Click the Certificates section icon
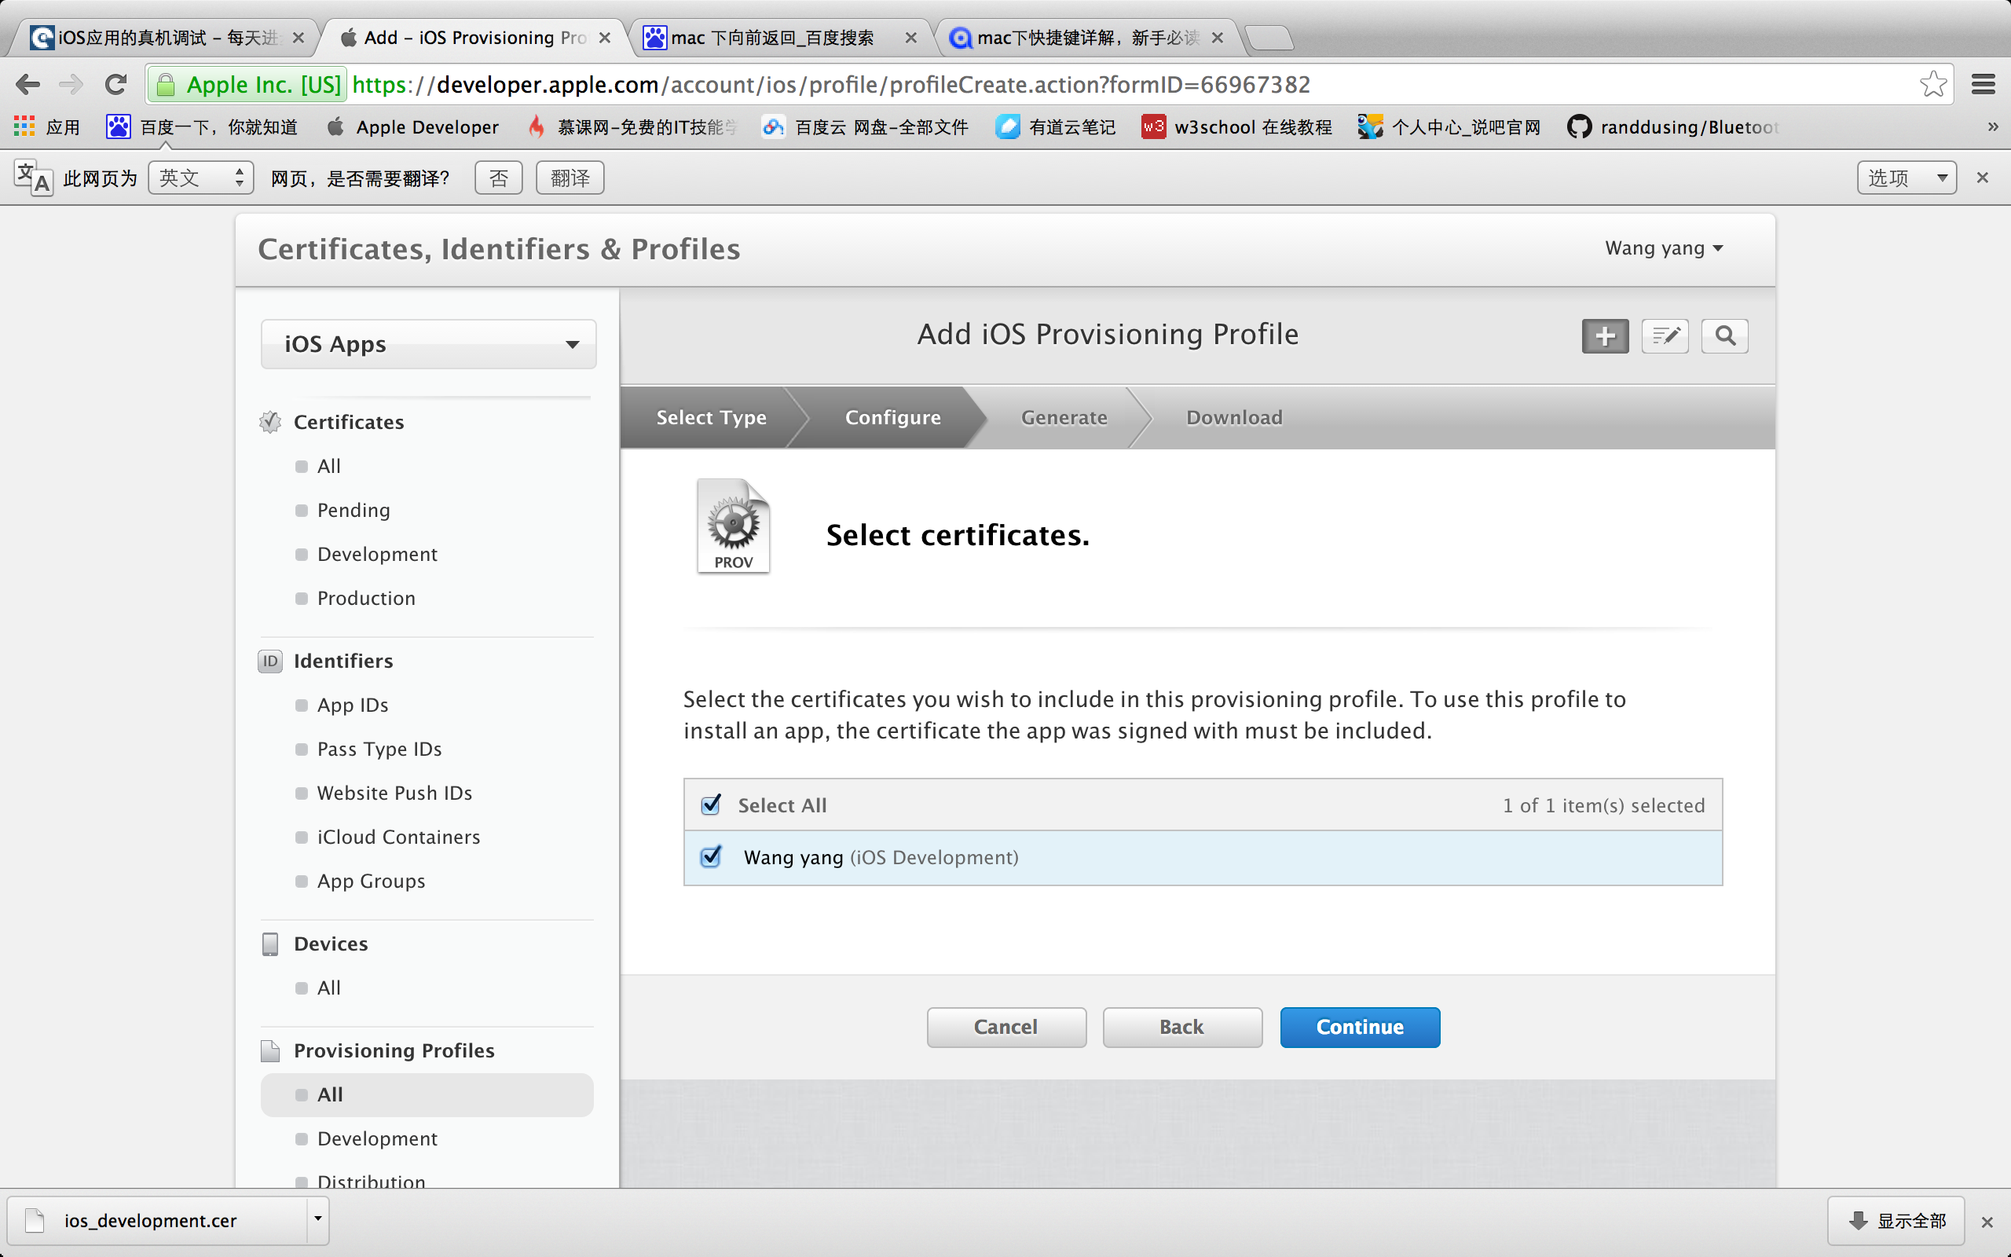The width and height of the screenshot is (2011, 1257). (x=270, y=422)
